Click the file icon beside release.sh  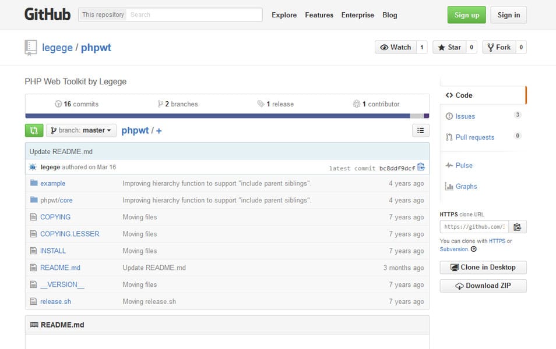point(33,301)
